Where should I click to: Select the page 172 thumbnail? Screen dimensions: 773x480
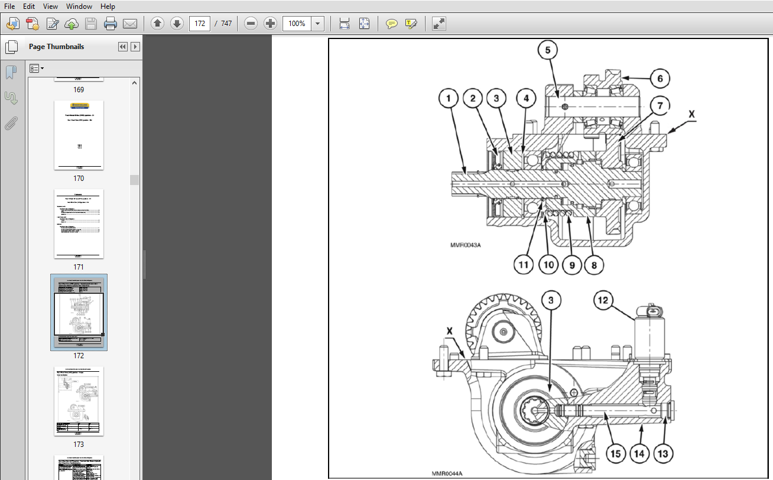79,312
